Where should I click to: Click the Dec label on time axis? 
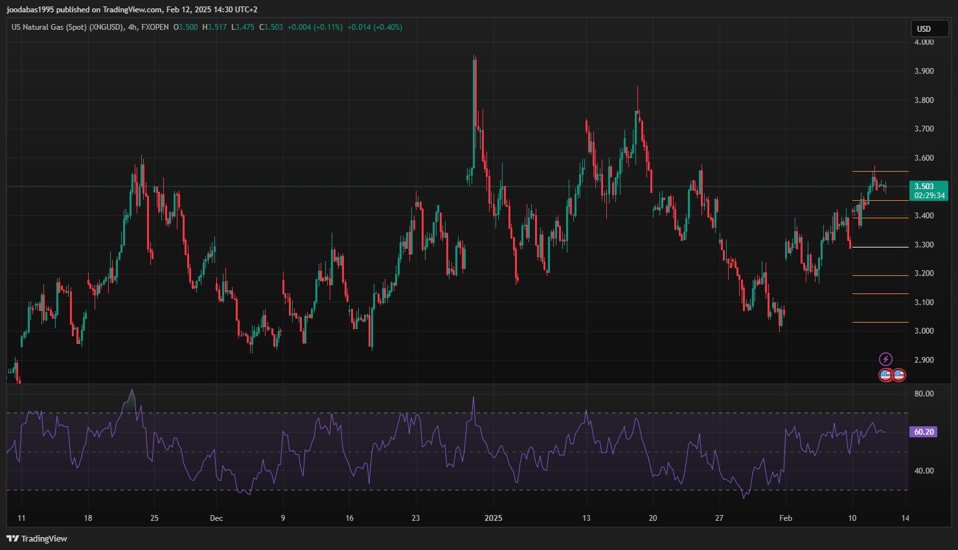point(216,518)
